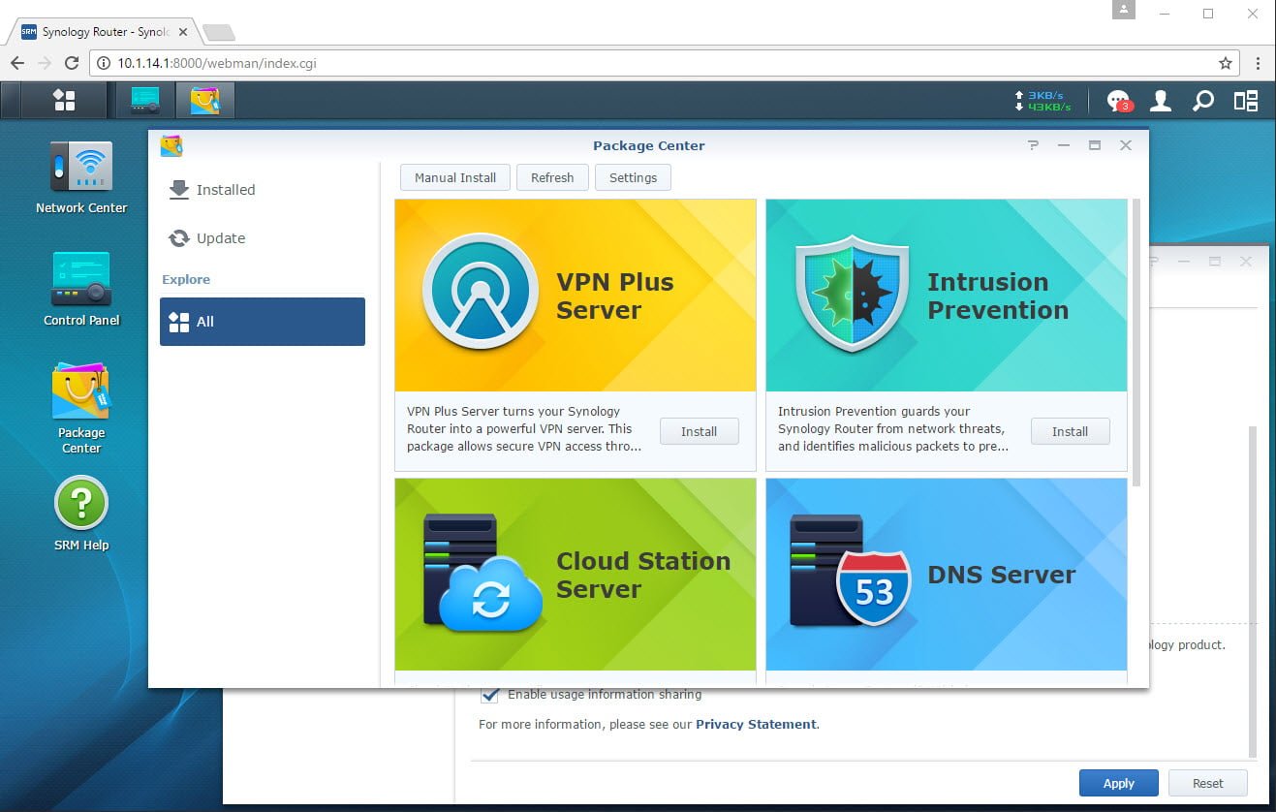The width and height of the screenshot is (1276, 812).
Task: Open a new Chrome tab
Action: [219, 33]
